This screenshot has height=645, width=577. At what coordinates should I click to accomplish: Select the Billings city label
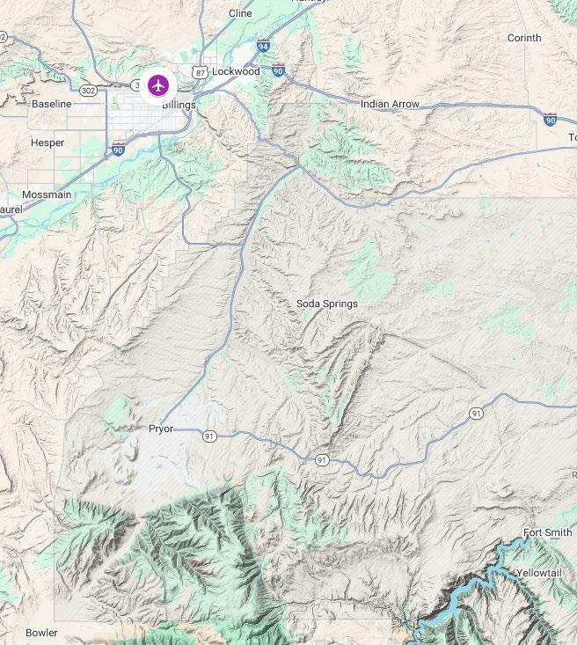179,105
